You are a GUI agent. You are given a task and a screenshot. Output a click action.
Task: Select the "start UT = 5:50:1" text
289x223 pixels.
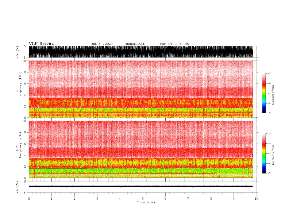(x=176, y=44)
